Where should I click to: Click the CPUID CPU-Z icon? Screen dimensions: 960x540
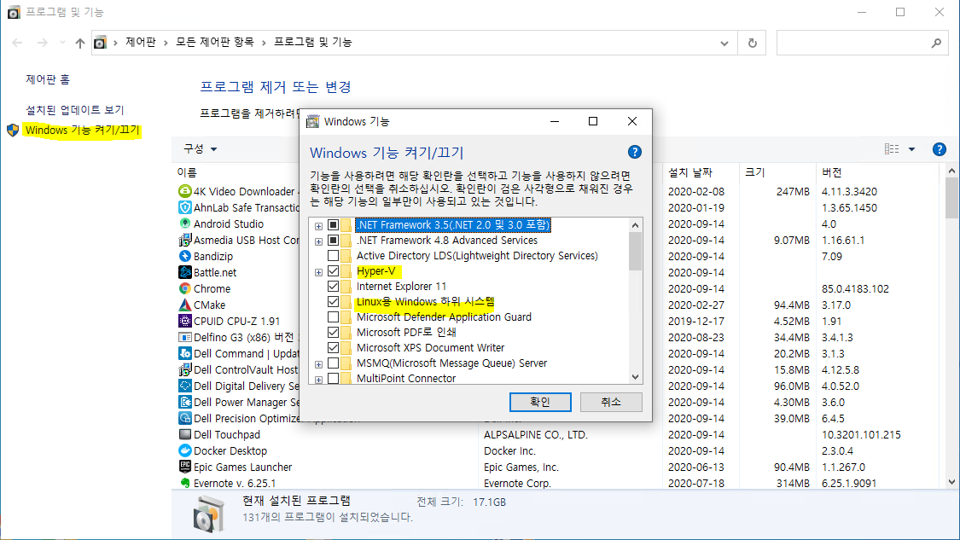click(185, 321)
